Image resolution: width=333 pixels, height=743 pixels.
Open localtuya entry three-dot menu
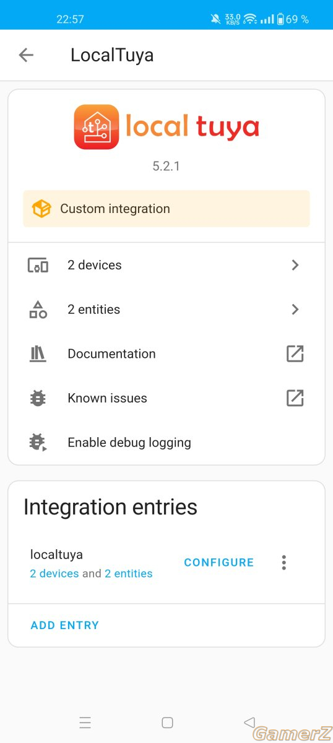(284, 562)
